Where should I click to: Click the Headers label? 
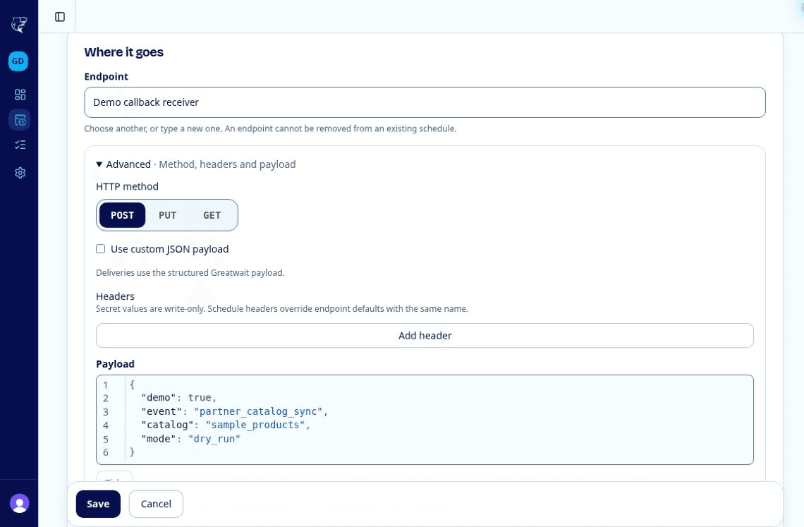click(116, 296)
